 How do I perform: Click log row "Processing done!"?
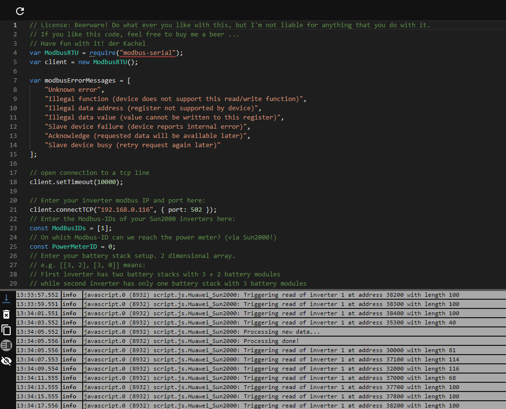pyautogui.click(x=261, y=341)
